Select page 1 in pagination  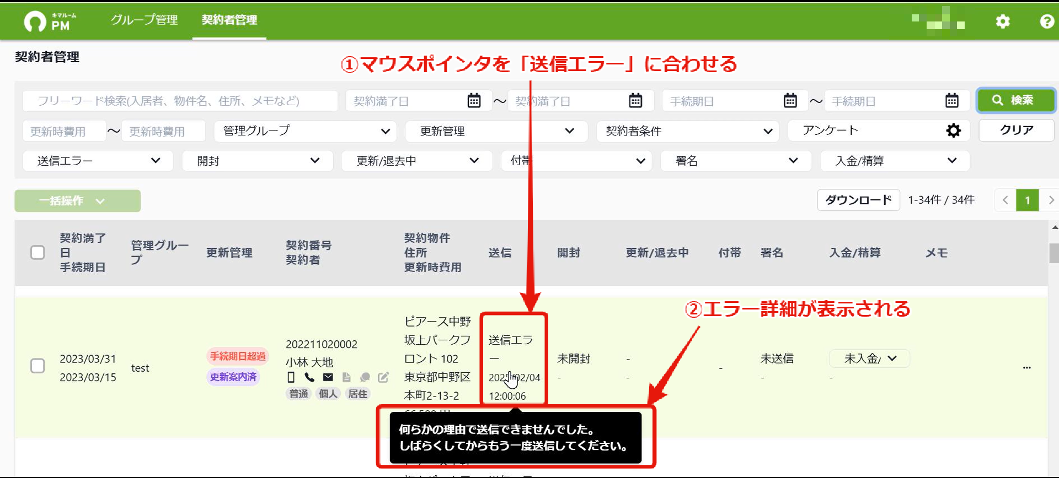[x=1028, y=200]
